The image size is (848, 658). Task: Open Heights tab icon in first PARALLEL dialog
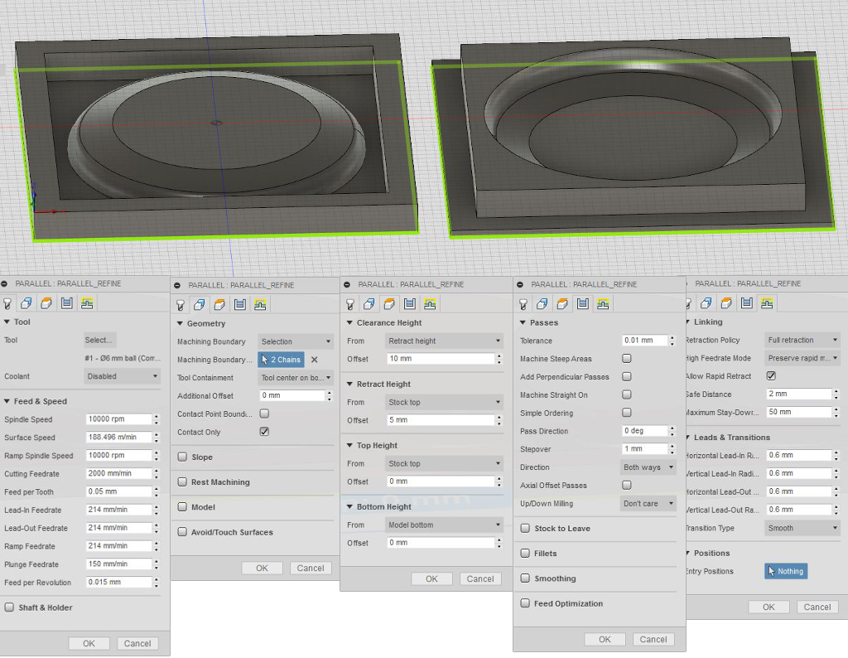46,303
